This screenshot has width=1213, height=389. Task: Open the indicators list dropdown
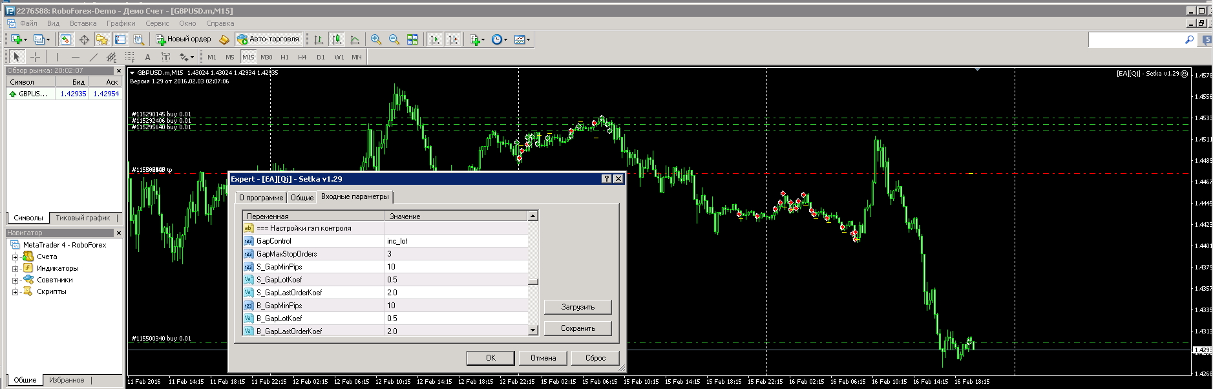(x=477, y=39)
